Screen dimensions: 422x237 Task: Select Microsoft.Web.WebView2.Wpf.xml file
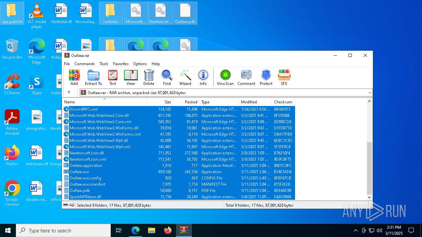pyautogui.click(x=179, y=147)
